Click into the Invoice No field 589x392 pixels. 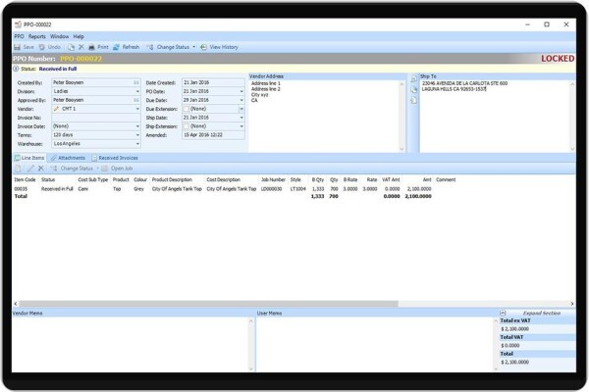click(96, 118)
